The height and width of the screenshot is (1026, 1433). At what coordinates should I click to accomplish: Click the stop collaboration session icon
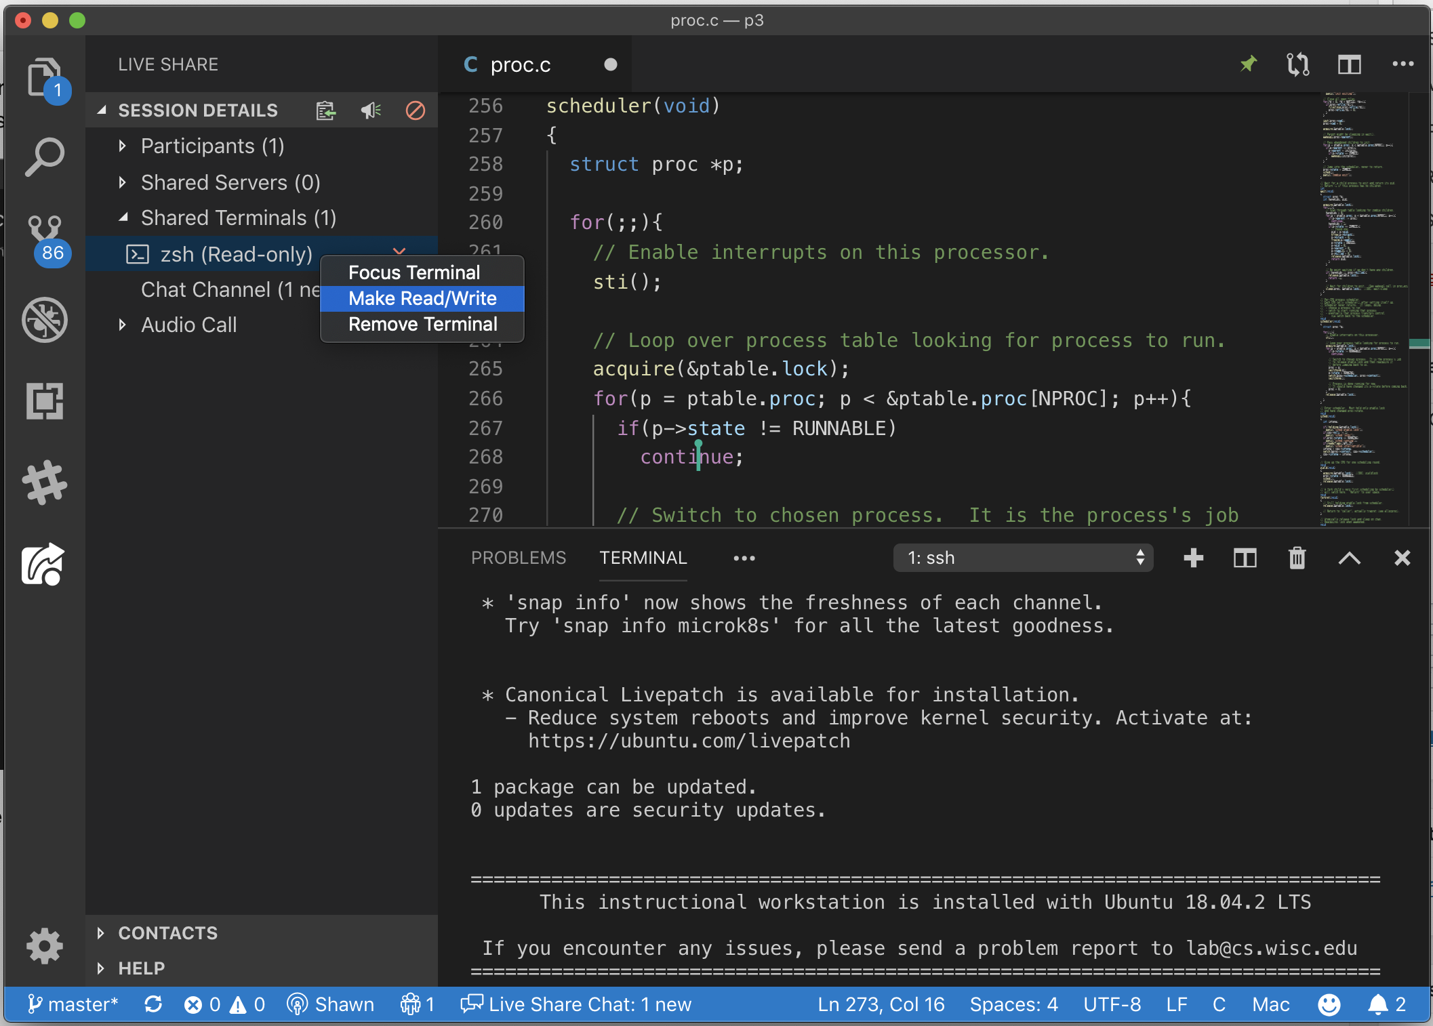click(415, 110)
